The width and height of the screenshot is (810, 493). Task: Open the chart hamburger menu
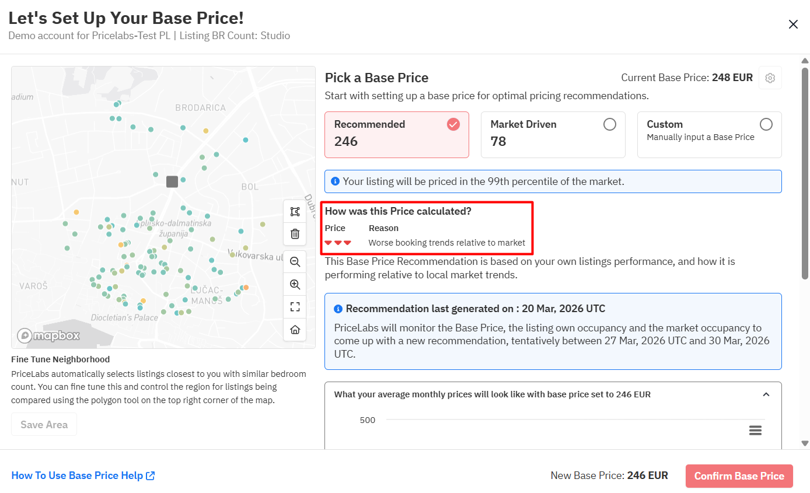755,431
